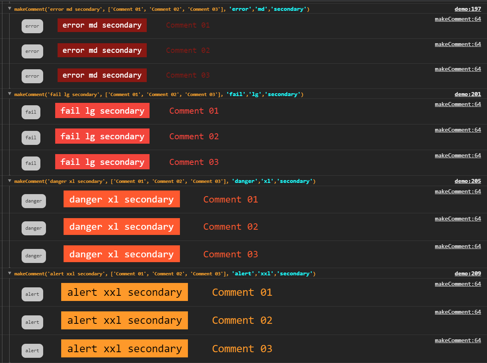Select 'alert xxl secondary' label on Comment 02 row
487x363 pixels.
(124, 320)
